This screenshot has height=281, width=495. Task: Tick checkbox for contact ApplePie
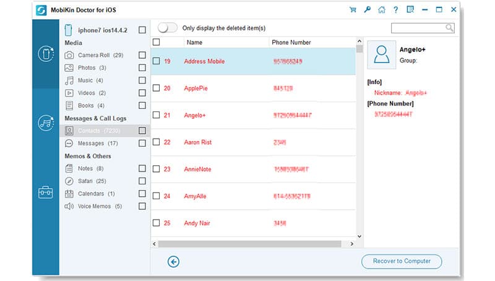[157, 88]
